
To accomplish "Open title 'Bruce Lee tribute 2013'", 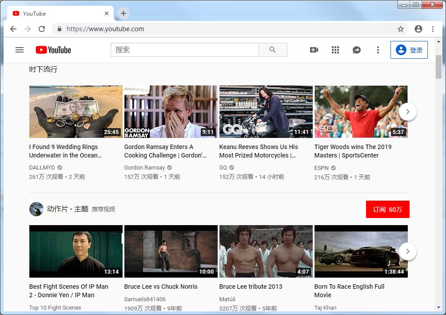I will coord(251,287).
